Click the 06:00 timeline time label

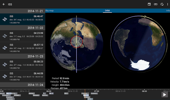[49, 91]
